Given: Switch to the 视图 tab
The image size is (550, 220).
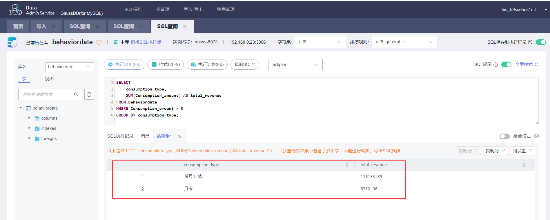Looking at the screenshot, I should coord(49,79).
